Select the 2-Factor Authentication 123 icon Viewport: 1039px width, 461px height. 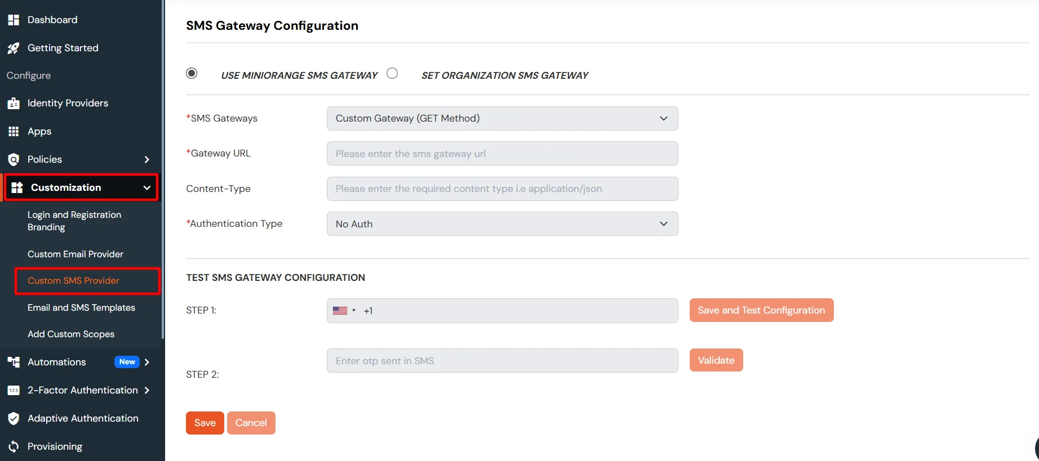(x=14, y=390)
